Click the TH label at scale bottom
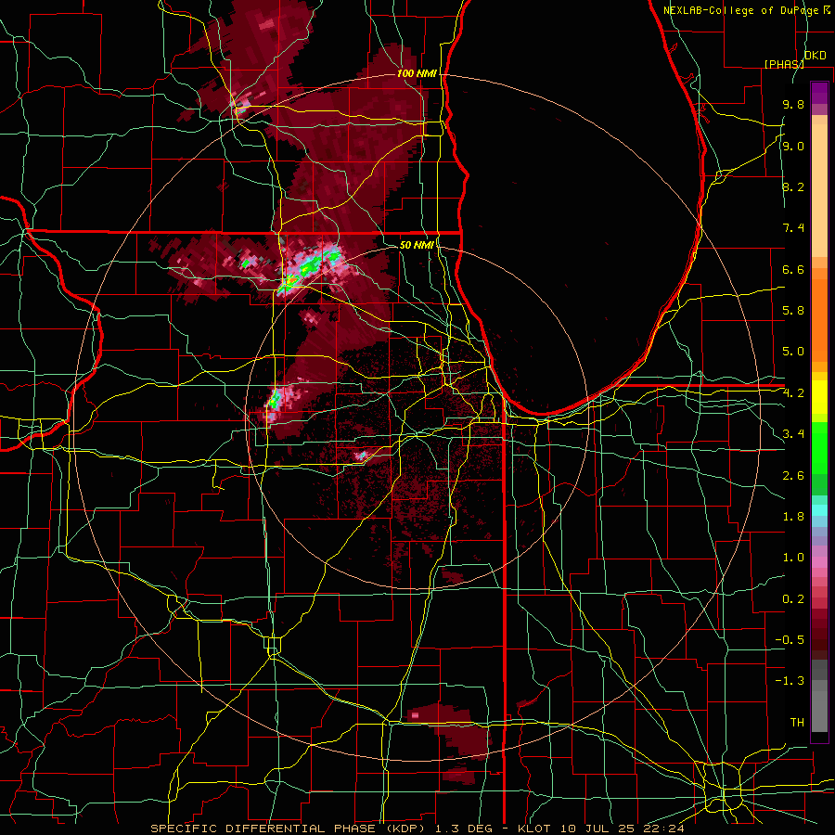Screen dimensions: 835x835 (797, 723)
